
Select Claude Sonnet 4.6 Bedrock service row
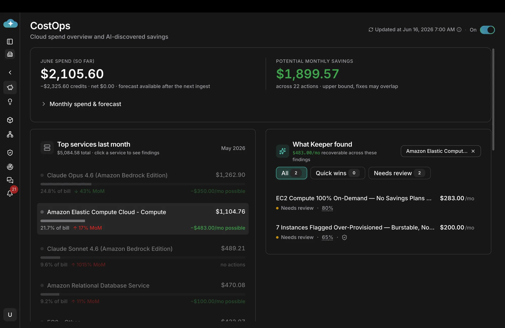coord(143,256)
